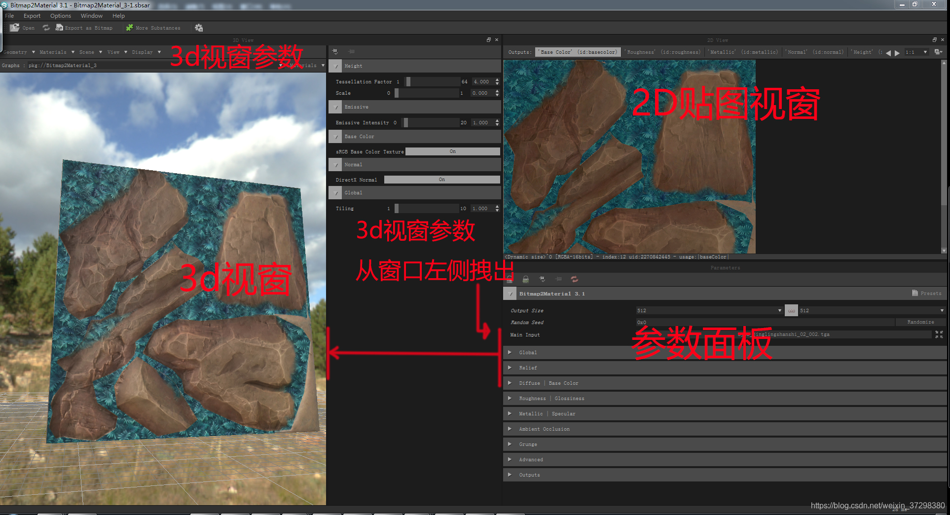Viewport: 950px width, 515px height.
Task: Click the Randomize seed button
Action: click(920, 322)
